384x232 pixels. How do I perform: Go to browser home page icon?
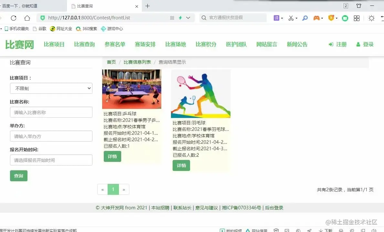tap(27, 18)
